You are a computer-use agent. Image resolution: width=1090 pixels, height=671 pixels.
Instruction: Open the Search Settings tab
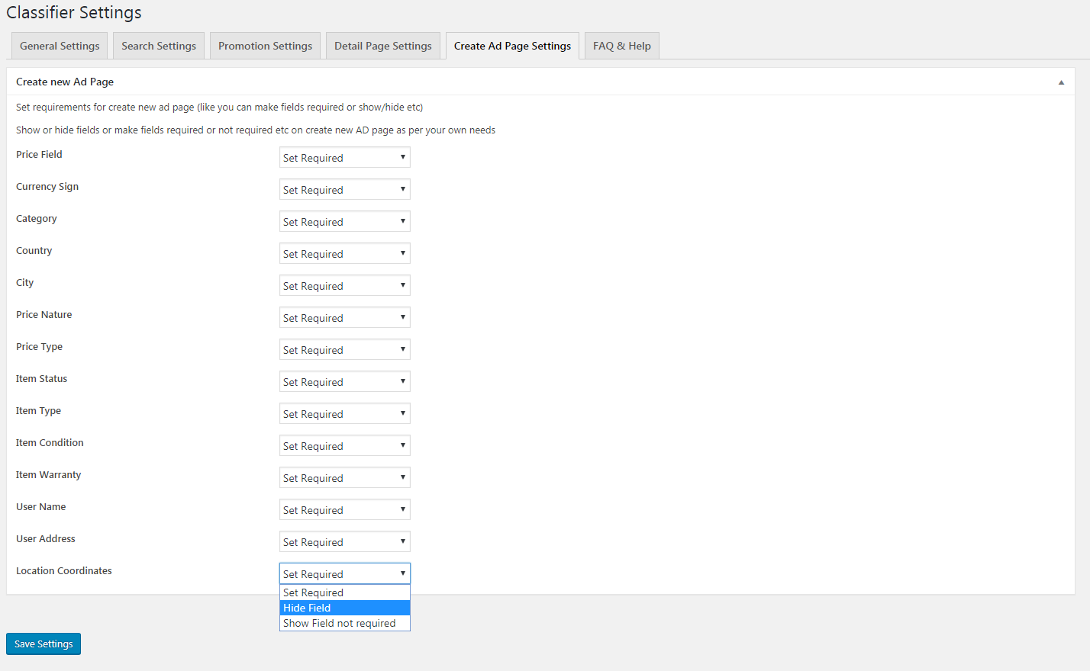(159, 46)
